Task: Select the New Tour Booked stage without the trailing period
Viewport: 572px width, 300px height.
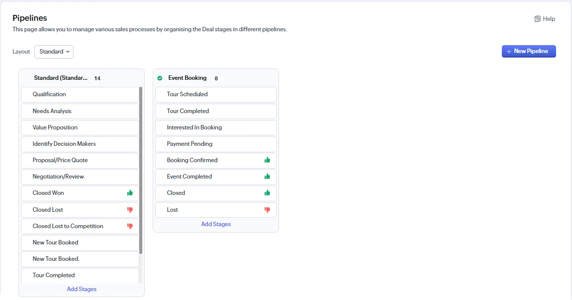Action: [x=80, y=242]
